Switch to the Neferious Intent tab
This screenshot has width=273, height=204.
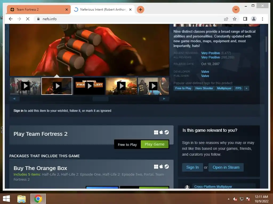pos(103,10)
